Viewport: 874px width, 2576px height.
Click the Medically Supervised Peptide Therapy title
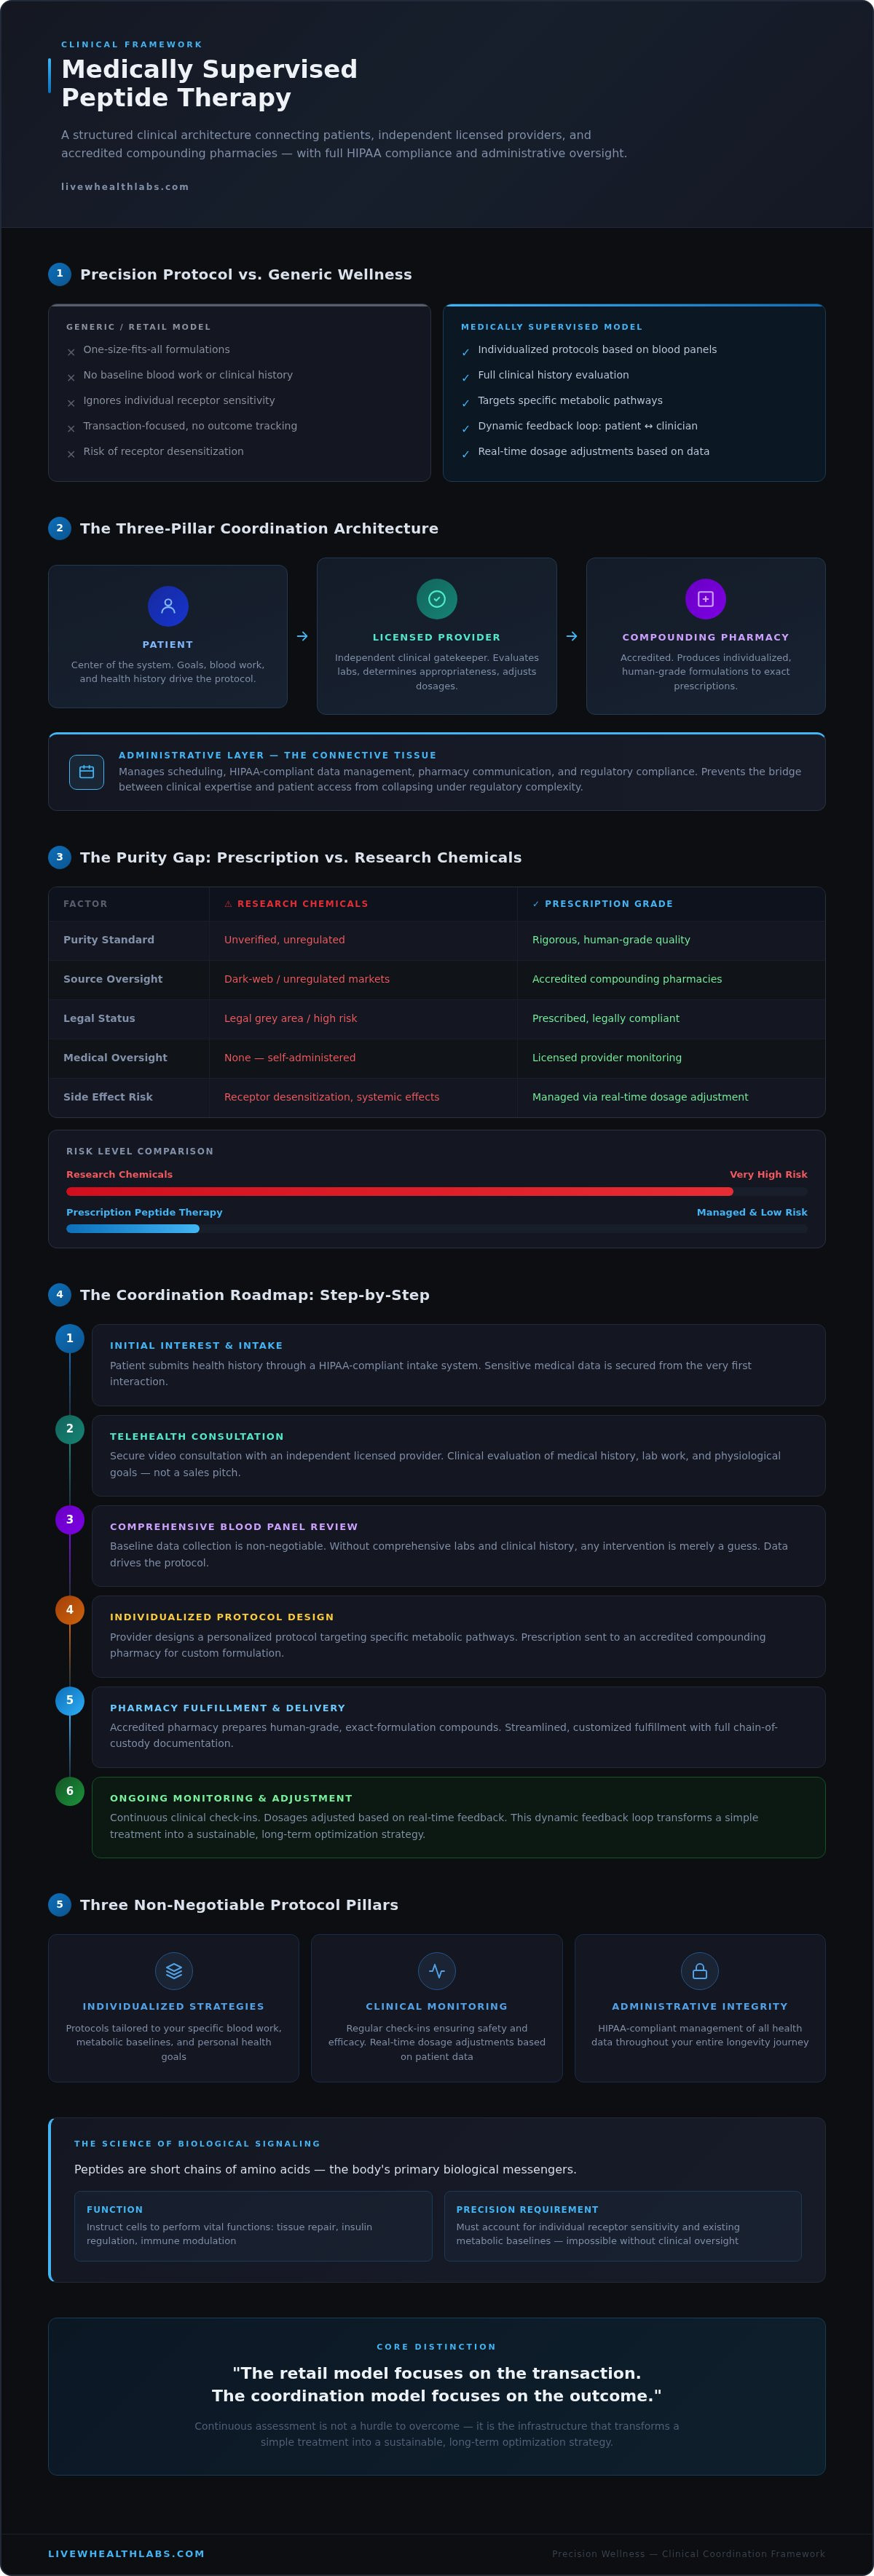coord(209,83)
